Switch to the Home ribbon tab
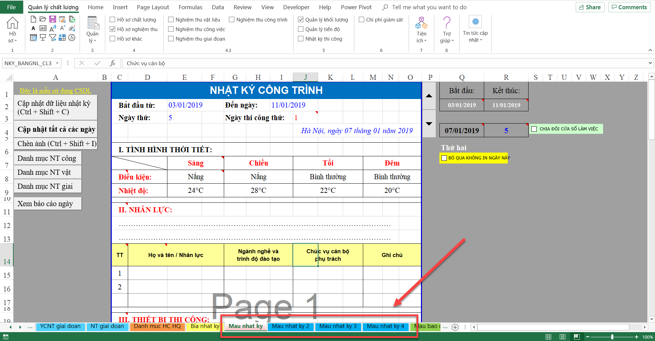This screenshot has height=341, width=655. pos(96,7)
